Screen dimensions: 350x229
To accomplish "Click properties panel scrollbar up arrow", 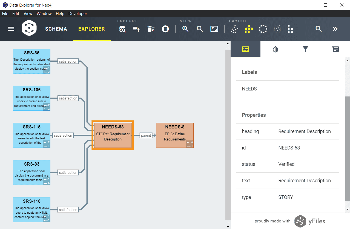I will pos(348,61).
